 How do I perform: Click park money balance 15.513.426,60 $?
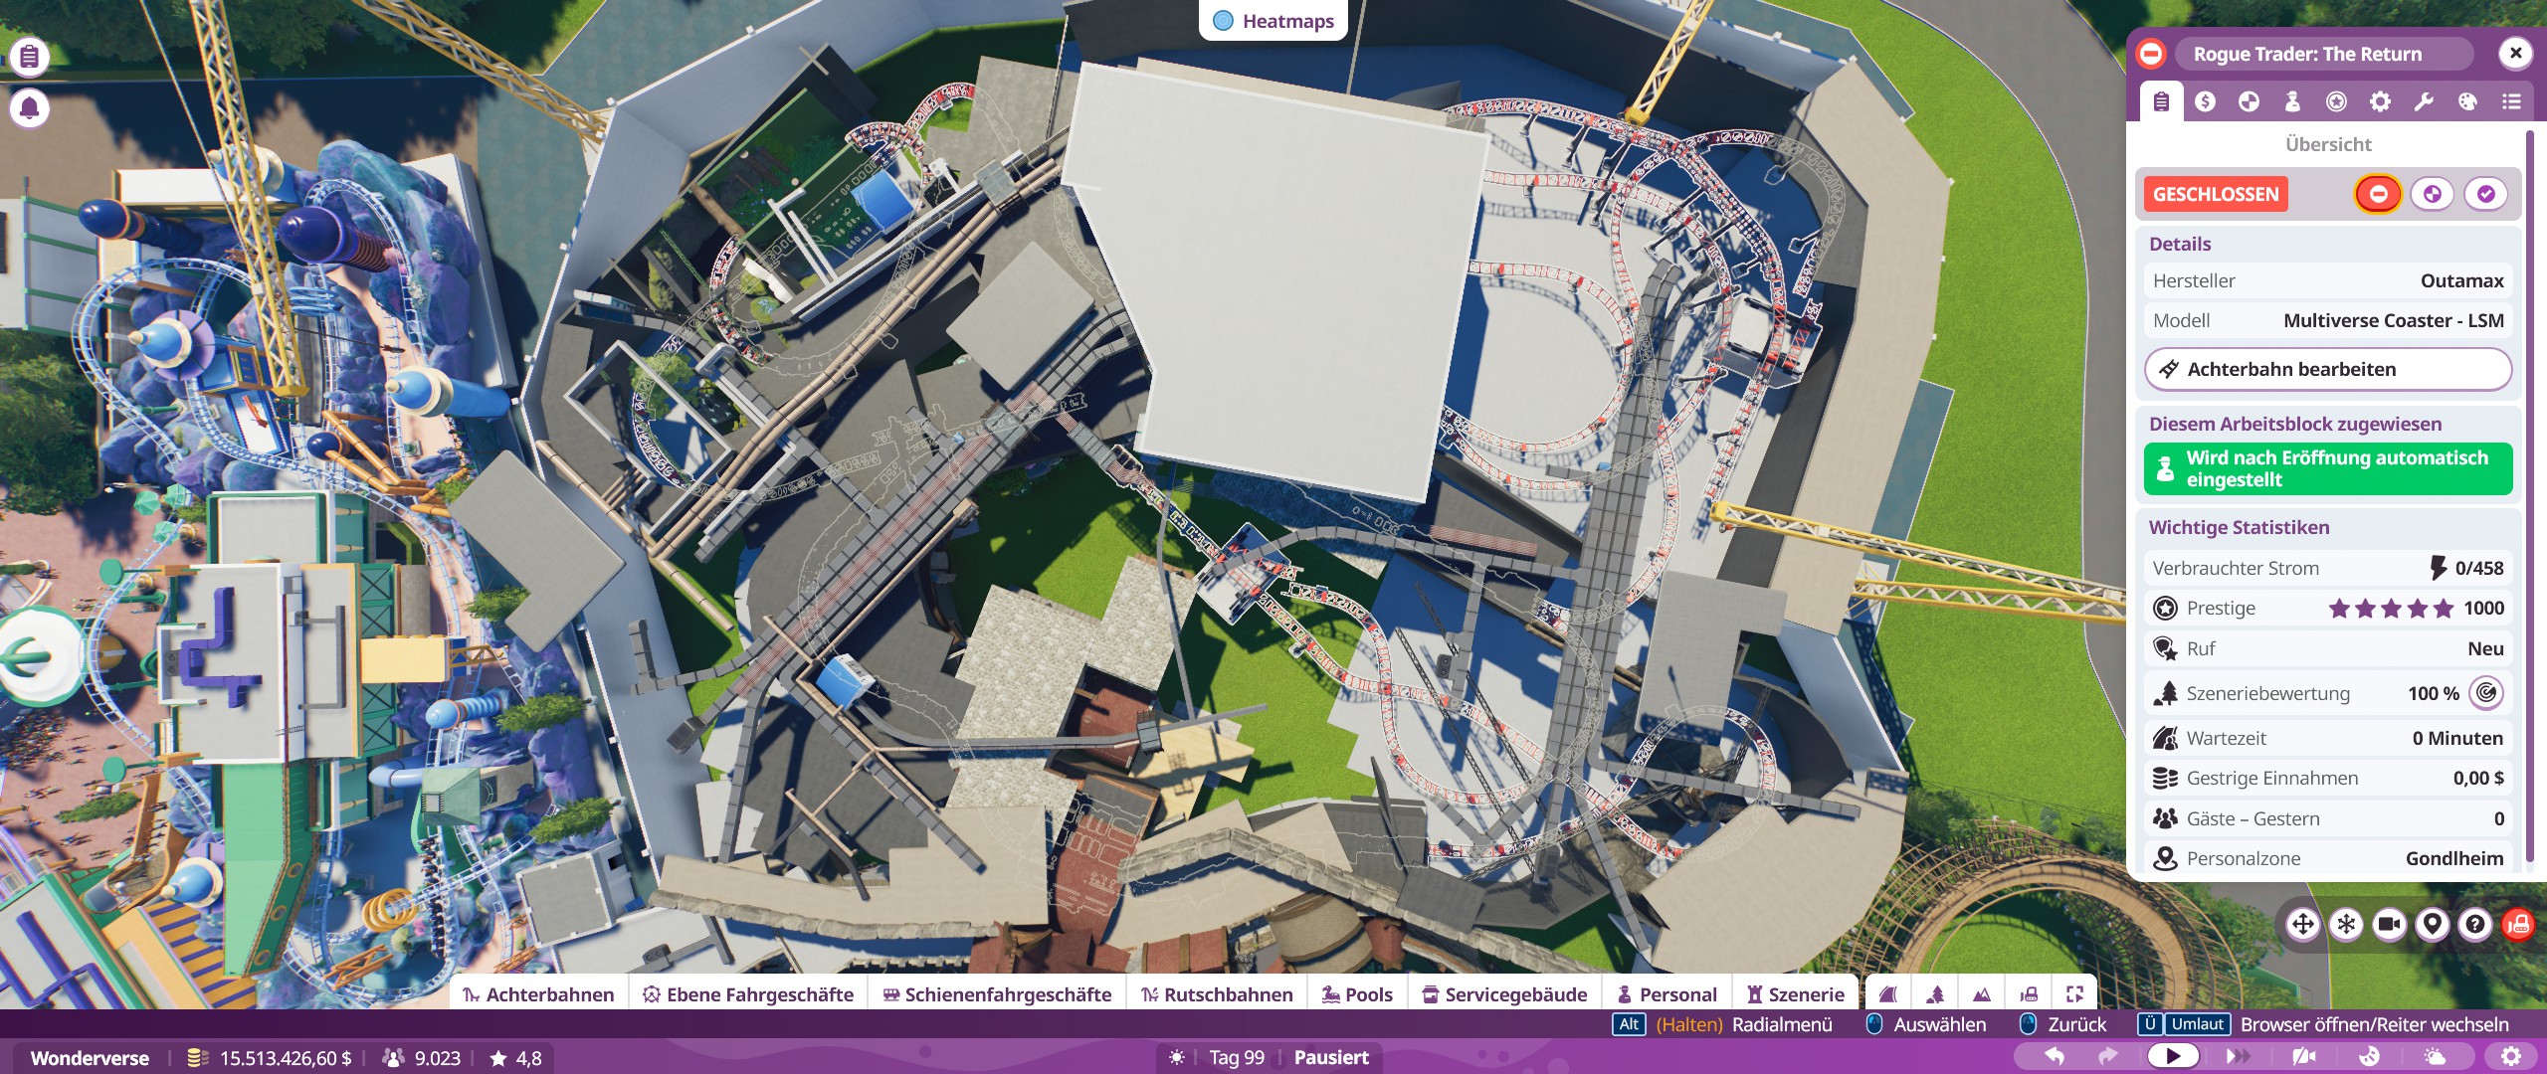tap(271, 1058)
